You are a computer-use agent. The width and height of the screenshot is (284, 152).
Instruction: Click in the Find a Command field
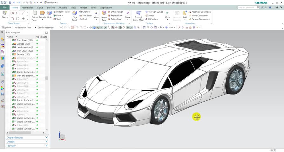(x=247, y=7)
